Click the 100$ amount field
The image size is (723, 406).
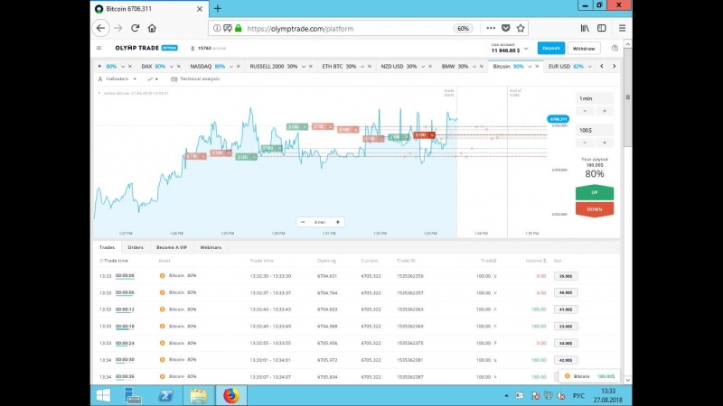[x=595, y=130]
